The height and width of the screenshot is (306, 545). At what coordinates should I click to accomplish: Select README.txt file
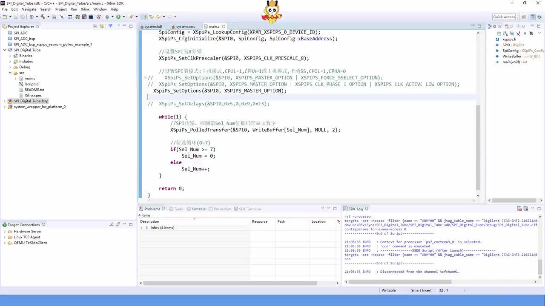(34, 90)
